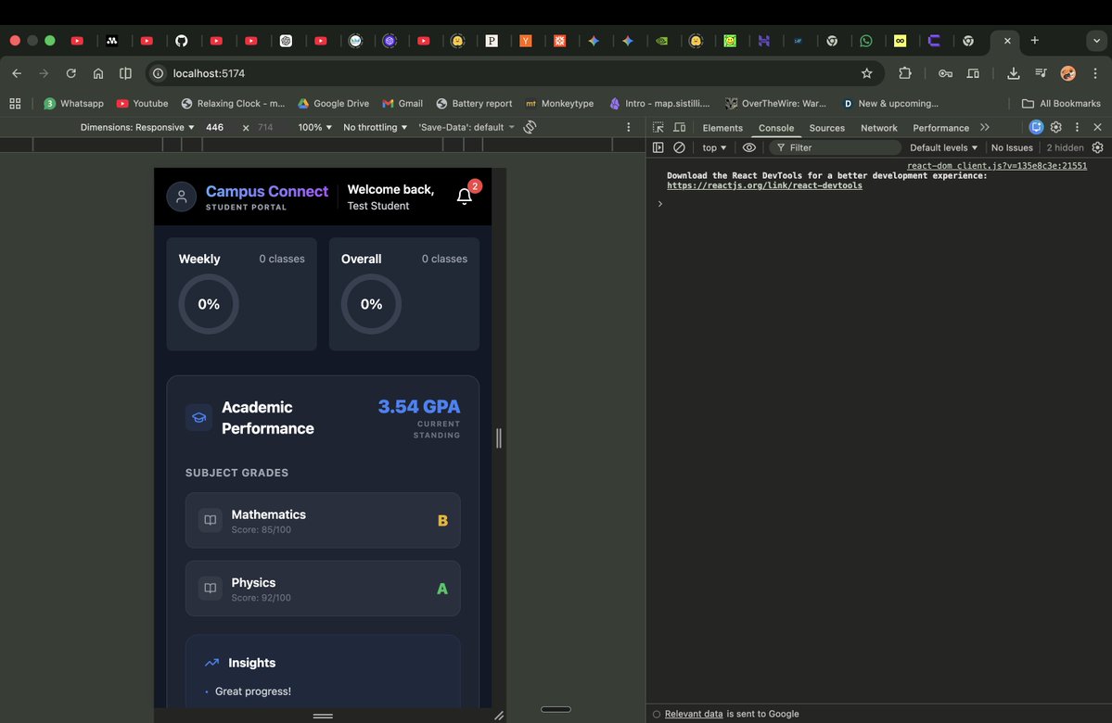Show more DevTools tabs chevron

coord(984,127)
